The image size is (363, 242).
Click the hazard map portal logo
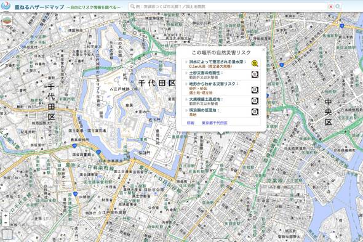(5, 6)
